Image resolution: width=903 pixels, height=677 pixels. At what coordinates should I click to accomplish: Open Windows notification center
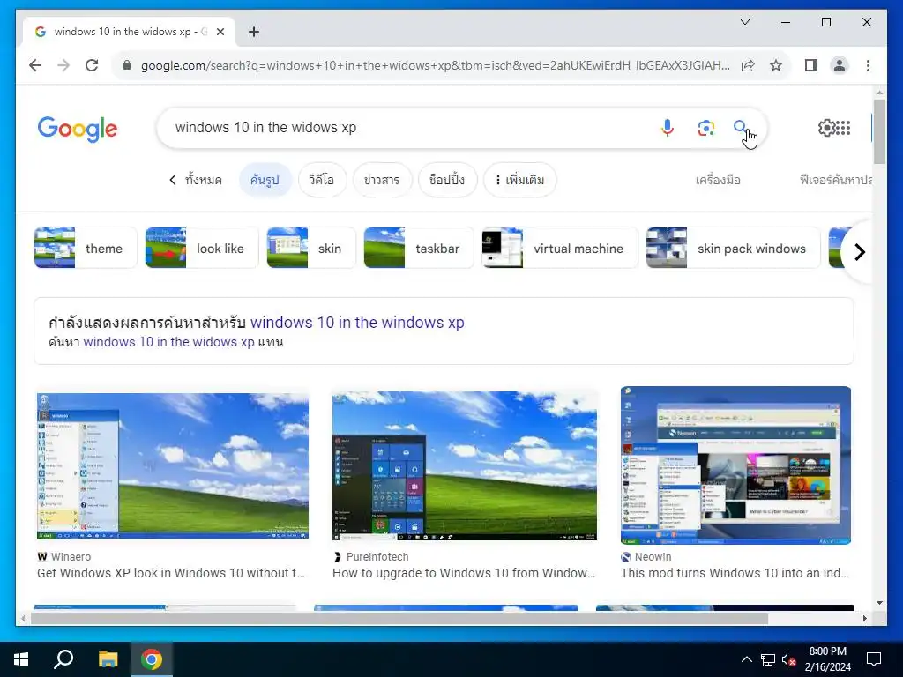click(874, 659)
